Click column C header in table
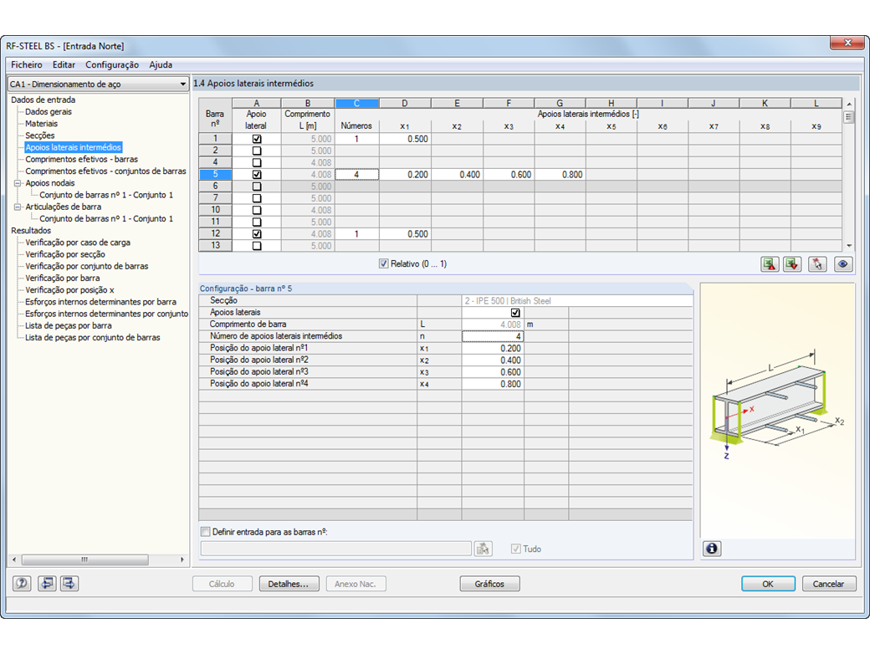Screen dimensions: 870x654 coord(356,103)
